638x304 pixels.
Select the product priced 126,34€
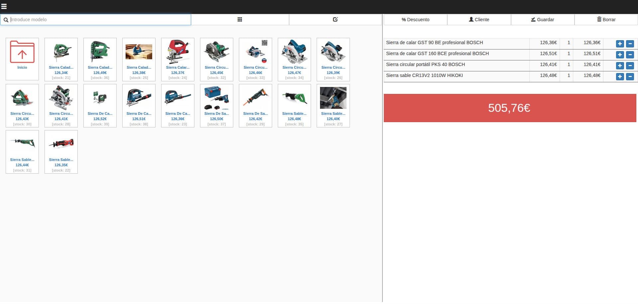coord(61,59)
